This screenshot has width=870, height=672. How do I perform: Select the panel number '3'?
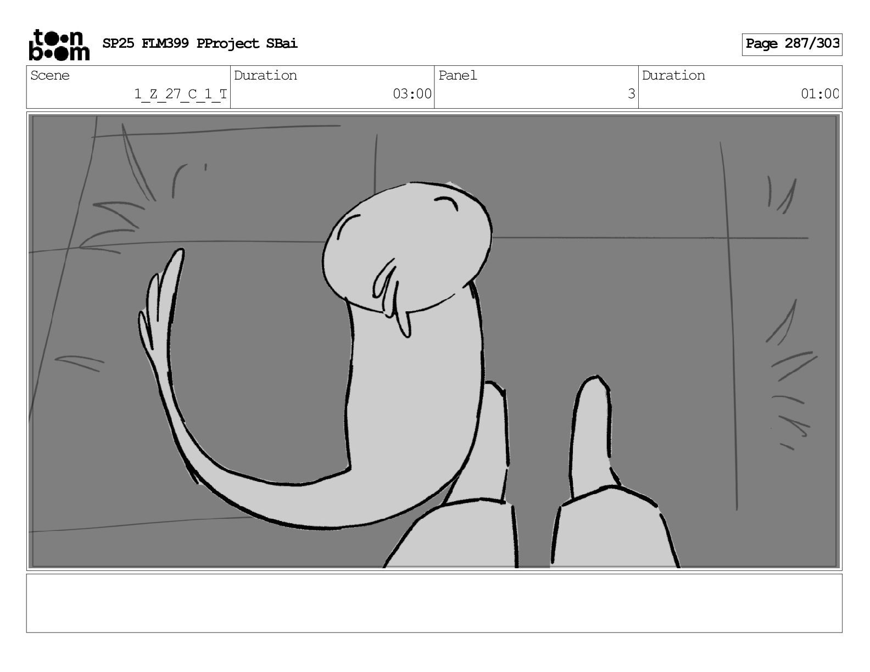pyautogui.click(x=631, y=94)
